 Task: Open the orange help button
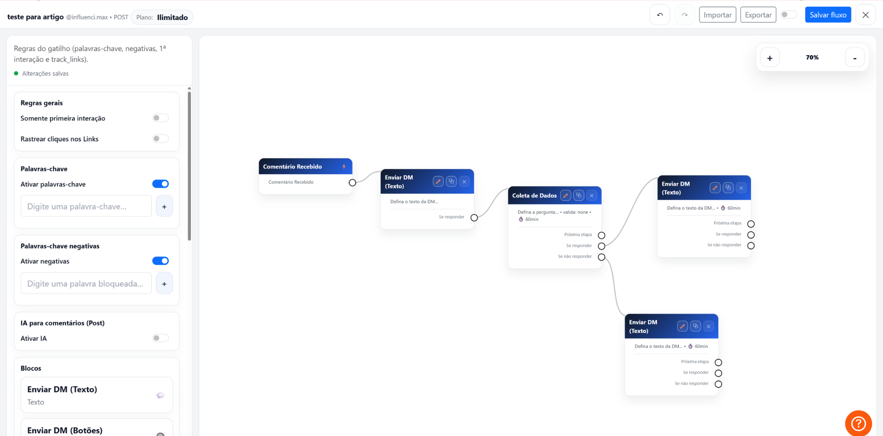858,423
